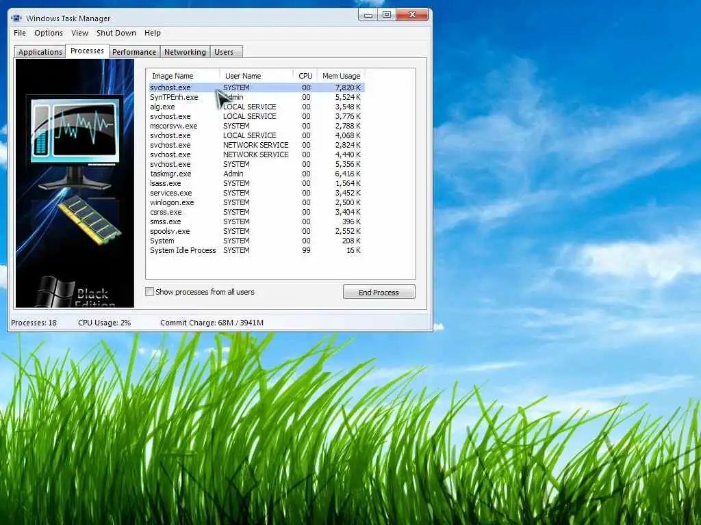Open the Help menu
This screenshot has width=701, height=525.
[x=153, y=33]
